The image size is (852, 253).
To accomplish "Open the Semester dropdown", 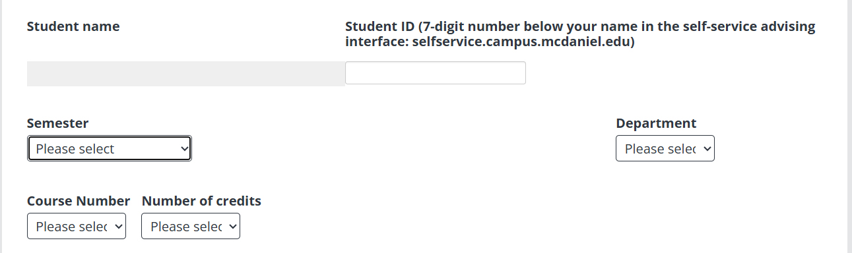I will coord(110,149).
